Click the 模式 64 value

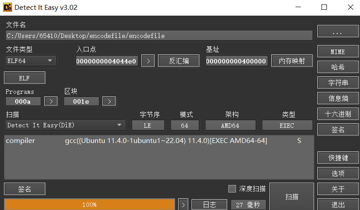pos(184,126)
